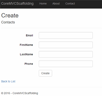Click the Email field label
102x96 pixels.
(x=29, y=35)
